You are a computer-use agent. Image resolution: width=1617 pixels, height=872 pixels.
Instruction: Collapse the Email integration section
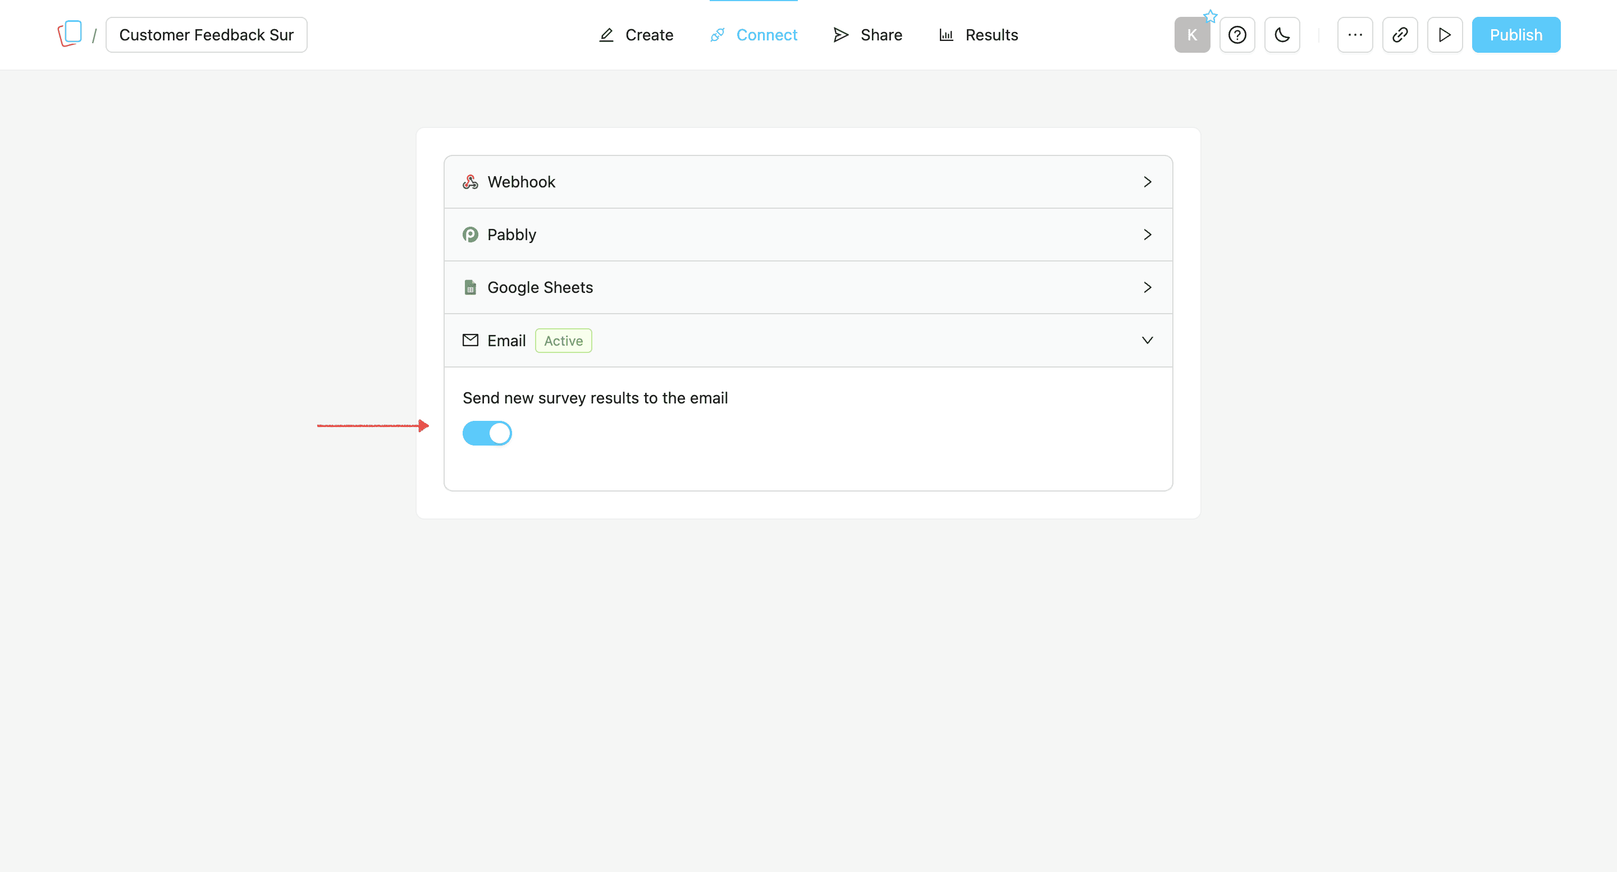pyautogui.click(x=1148, y=340)
